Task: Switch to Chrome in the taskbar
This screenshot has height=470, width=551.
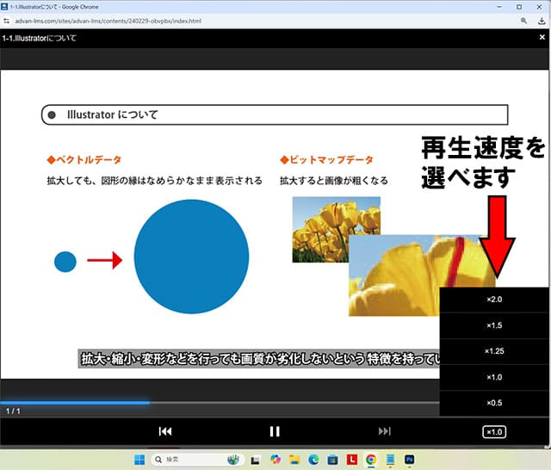Action: [x=371, y=460]
